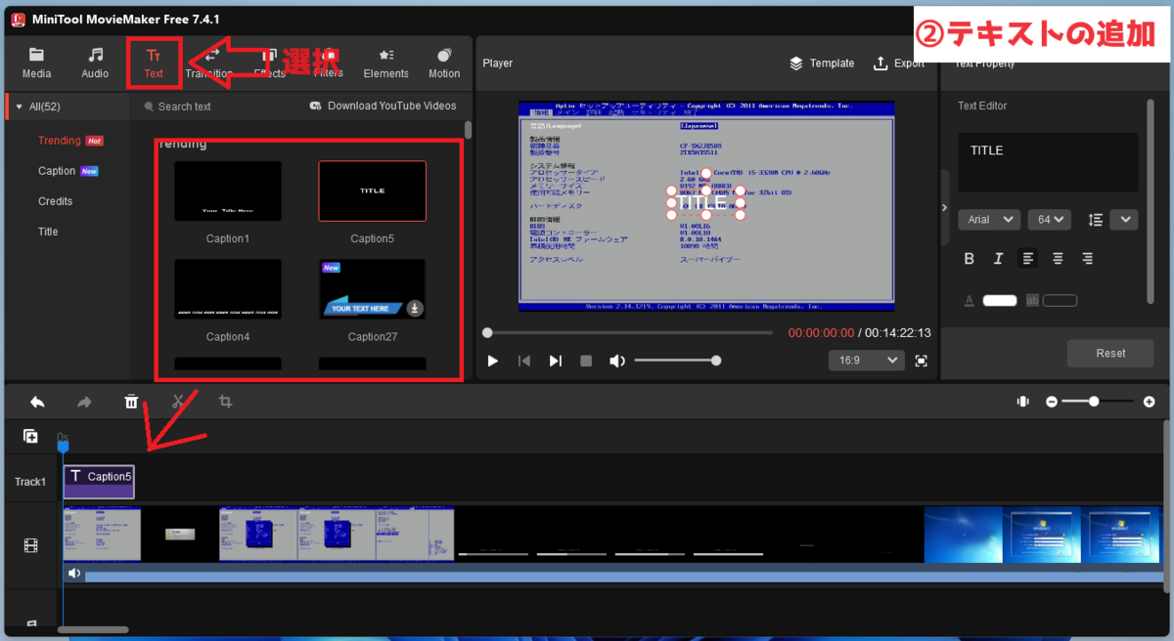The image size is (1174, 641).
Task: Mute the player volume speaker
Action: [x=617, y=361]
